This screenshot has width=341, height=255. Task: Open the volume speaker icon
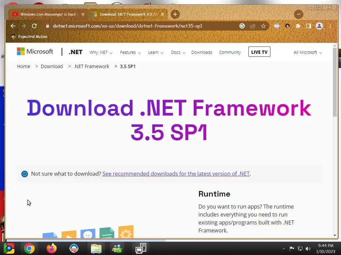[308, 248]
